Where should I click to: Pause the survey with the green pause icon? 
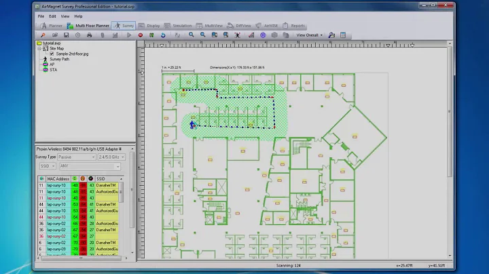coord(151,35)
